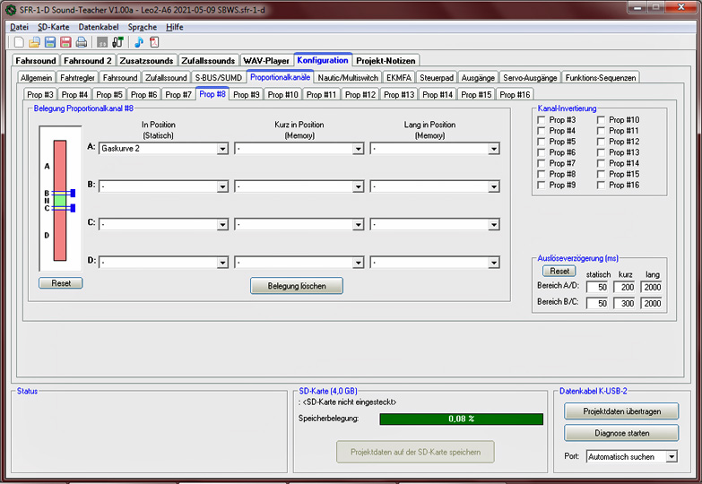Click Reset below the channel diagram

(x=60, y=283)
